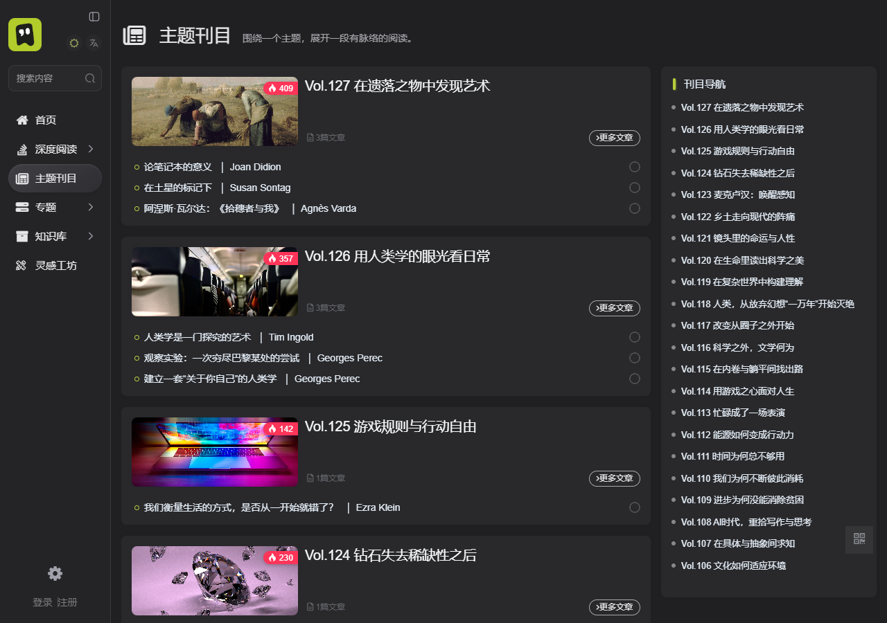The width and height of the screenshot is (887, 623).
Task: Click the 409 flame popularity badge
Action: coord(281,89)
